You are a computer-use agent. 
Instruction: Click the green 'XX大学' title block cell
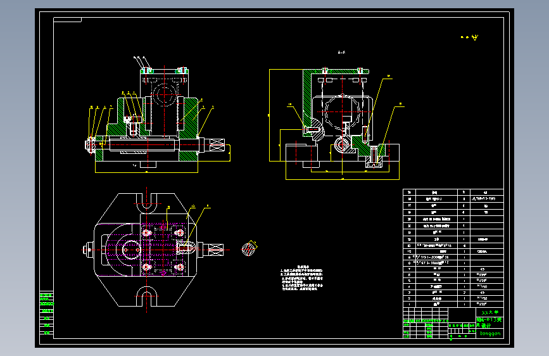coord(489,312)
